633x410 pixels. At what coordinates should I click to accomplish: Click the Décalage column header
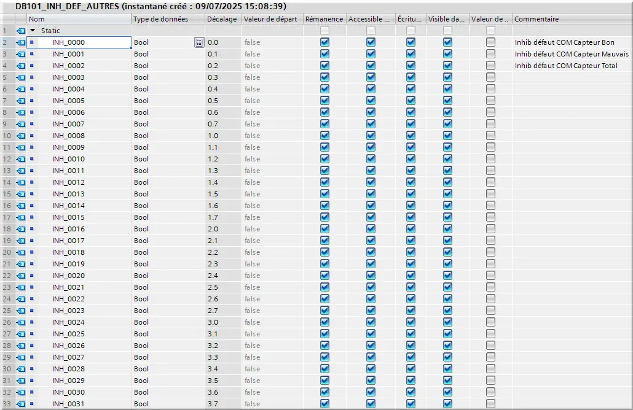[x=223, y=19]
